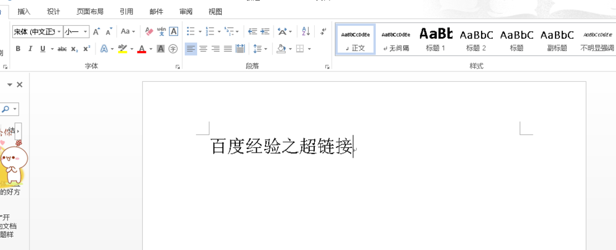This screenshot has width=616, height=250.
Task: Center align text
Action: point(203,49)
